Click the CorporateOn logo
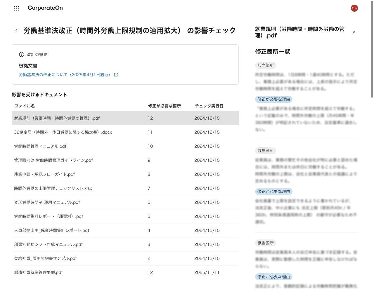374x292 pixels. 45,8
